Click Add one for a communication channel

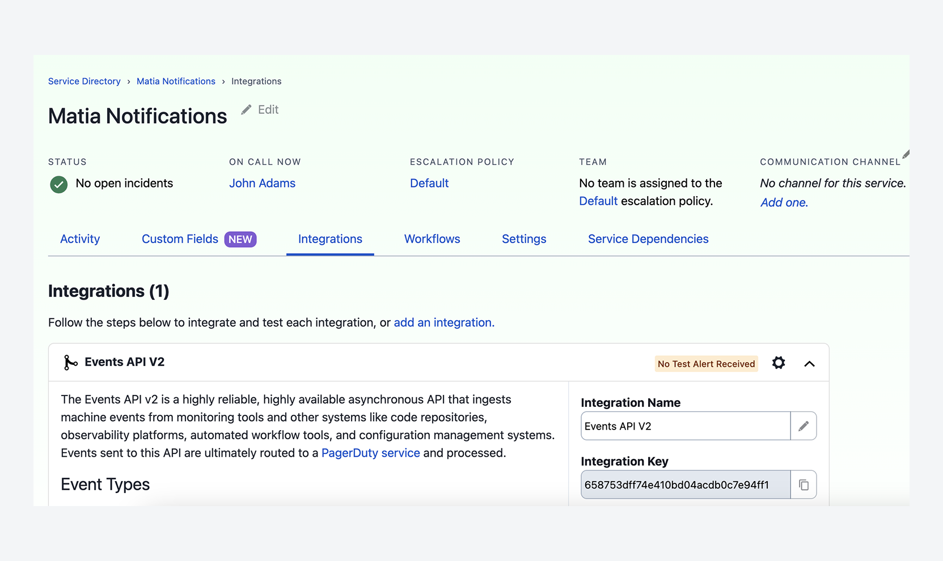[x=783, y=202]
